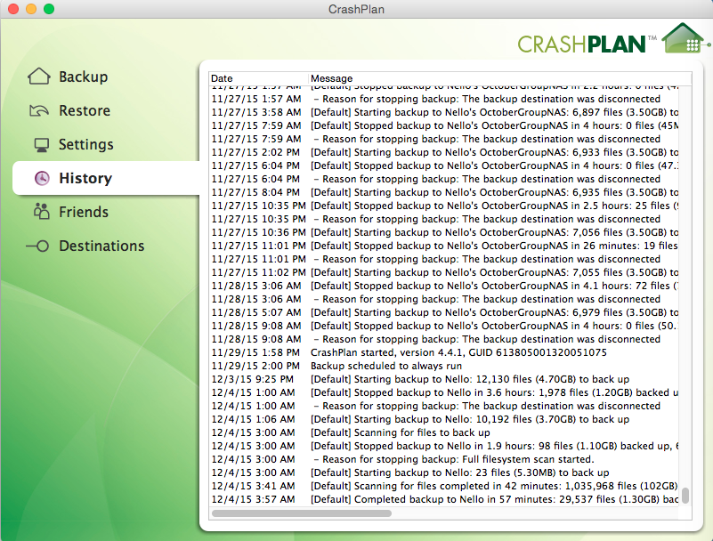Click the Friends people icon
Screen dimensions: 713x541
pos(41,212)
